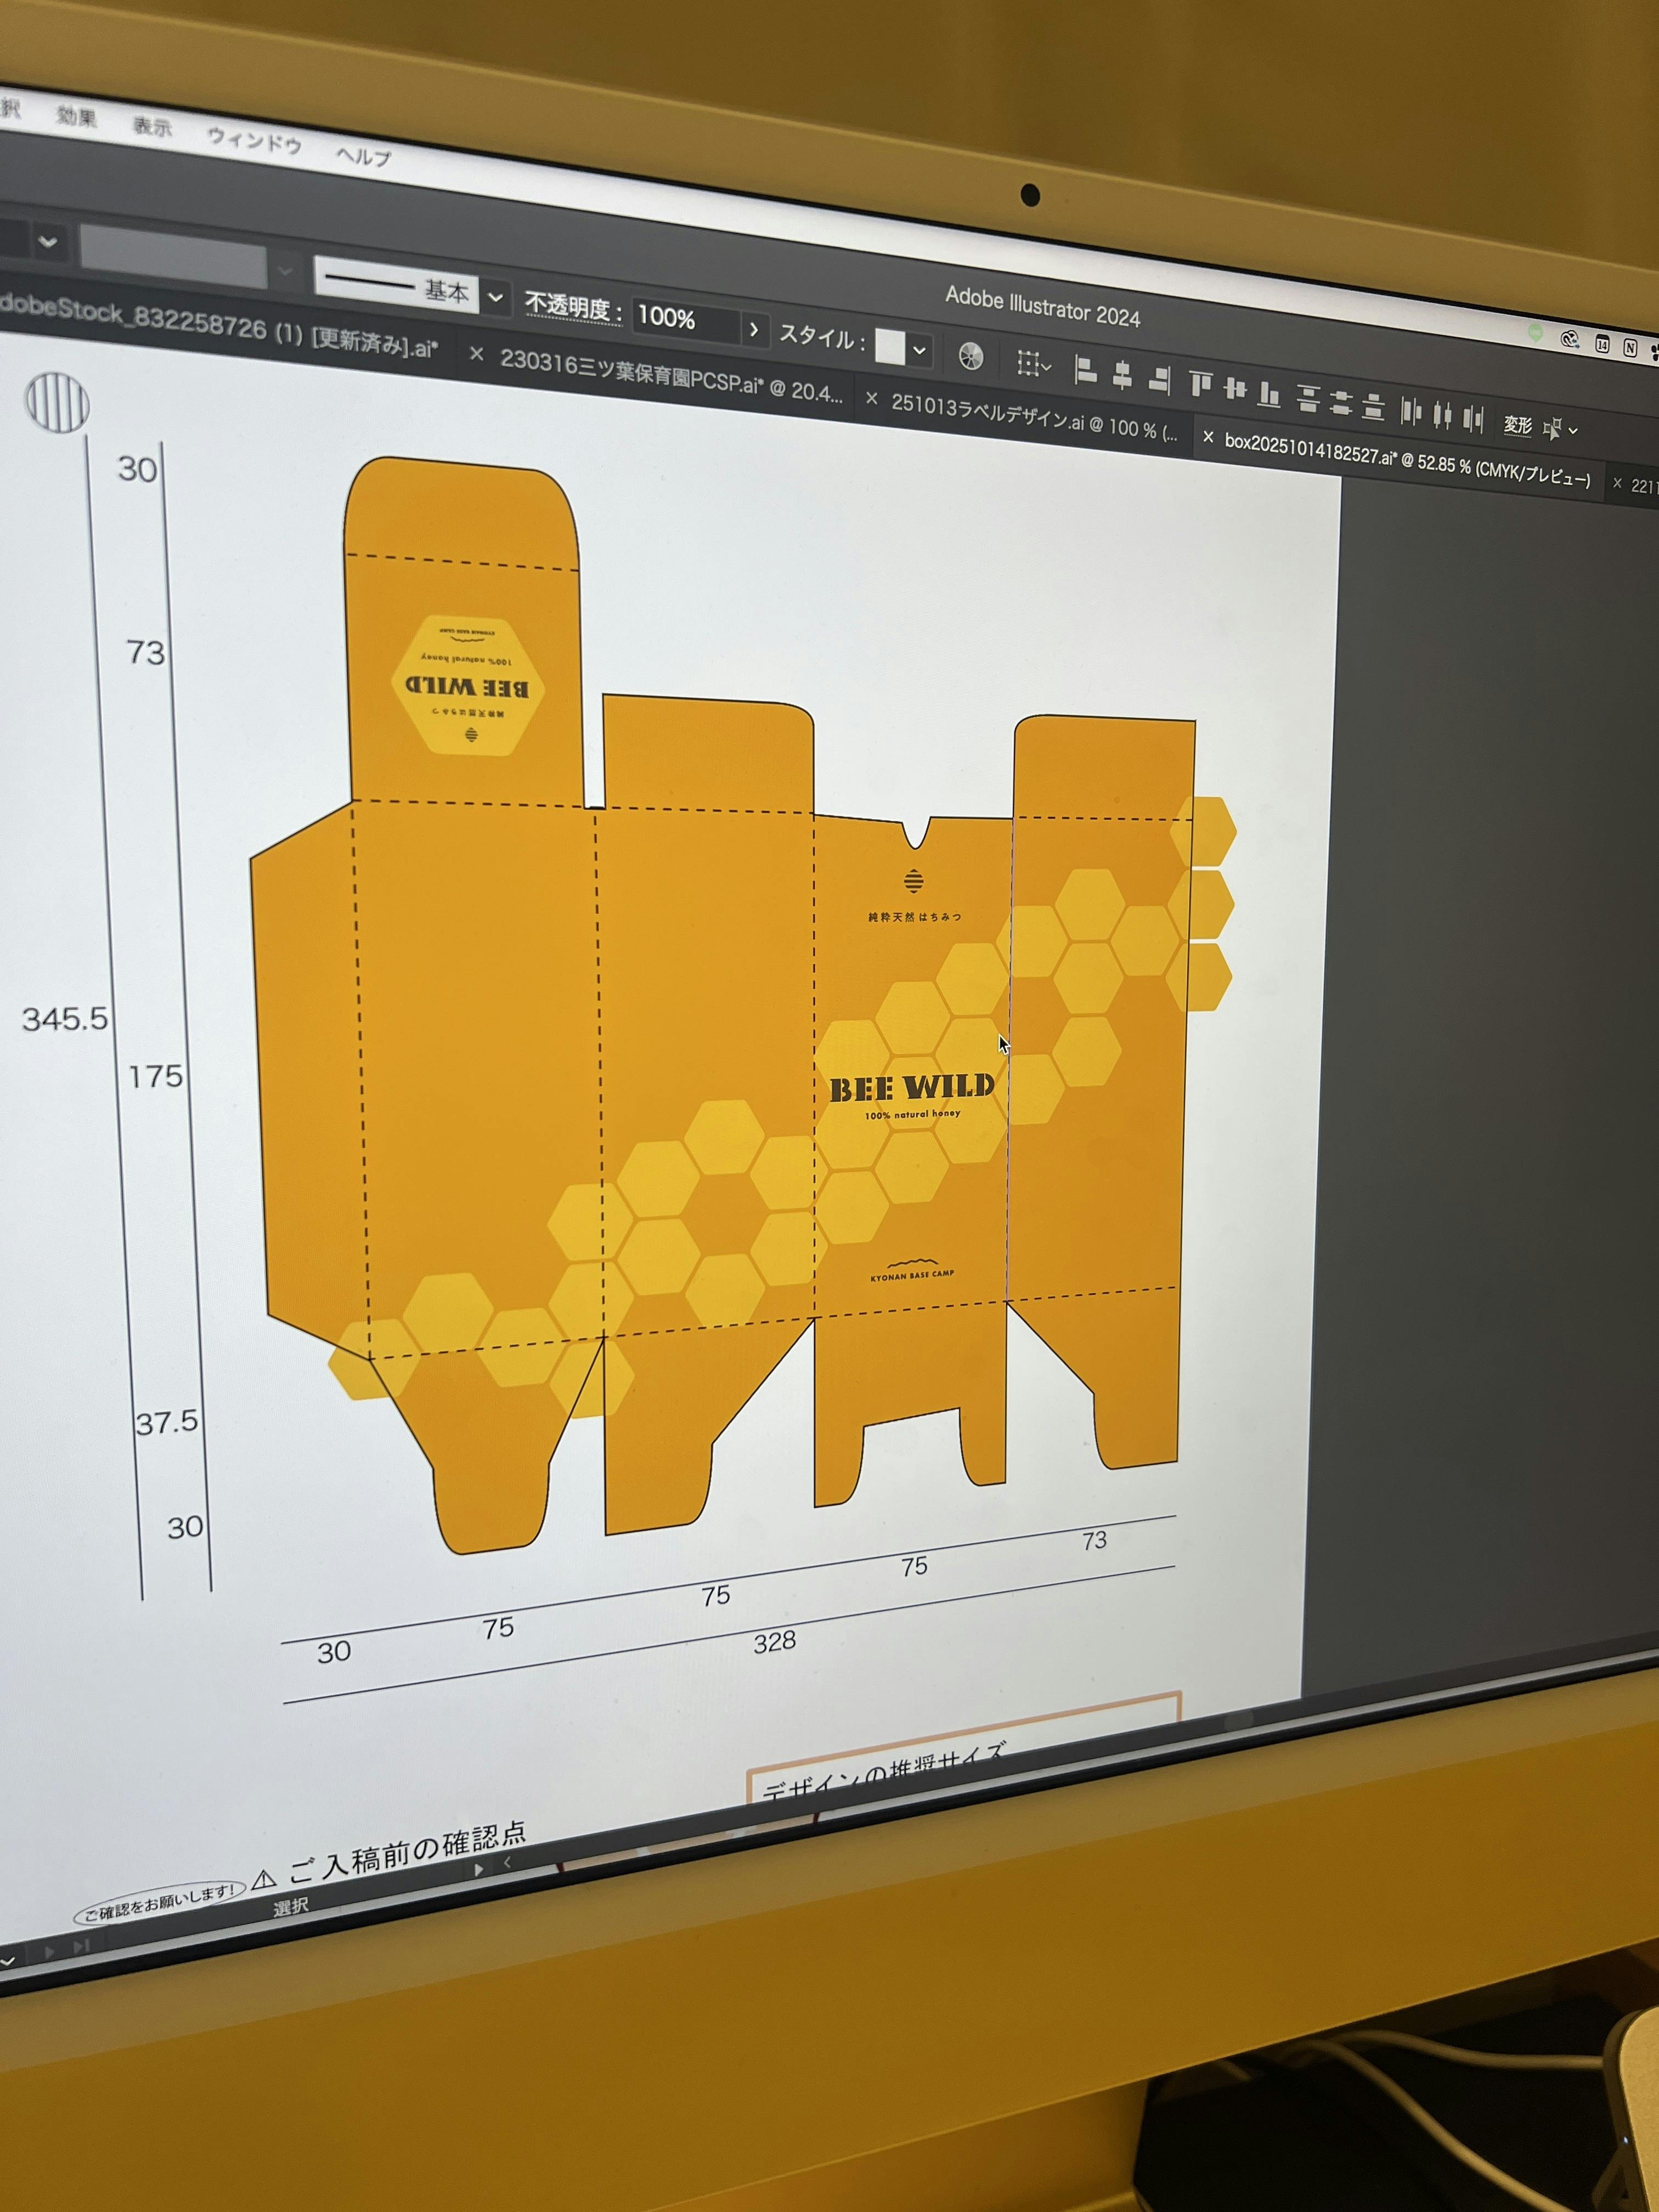Open the opacity slider arrow
The height and width of the screenshot is (2212, 1659).
(754, 329)
